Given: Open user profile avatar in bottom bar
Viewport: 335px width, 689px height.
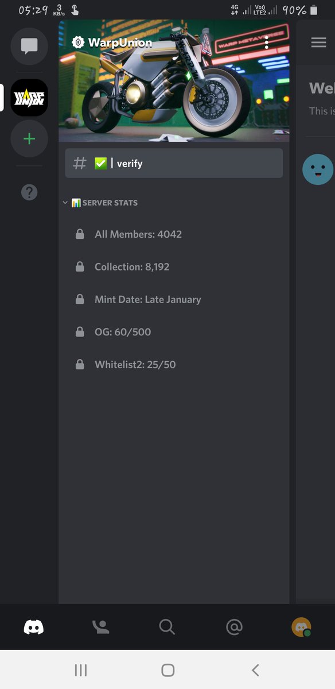Looking at the screenshot, I should tap(301, 627).
